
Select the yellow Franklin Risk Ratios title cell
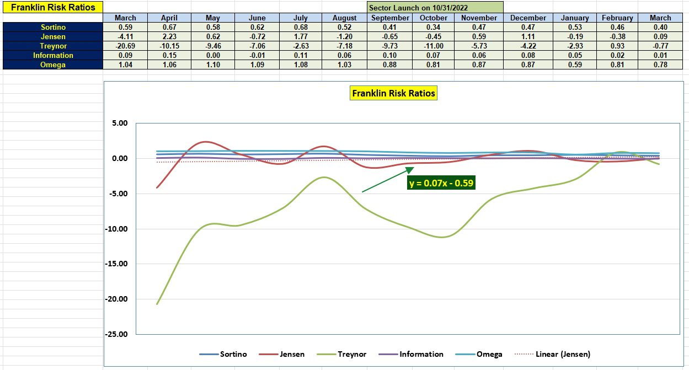[52, 8]
